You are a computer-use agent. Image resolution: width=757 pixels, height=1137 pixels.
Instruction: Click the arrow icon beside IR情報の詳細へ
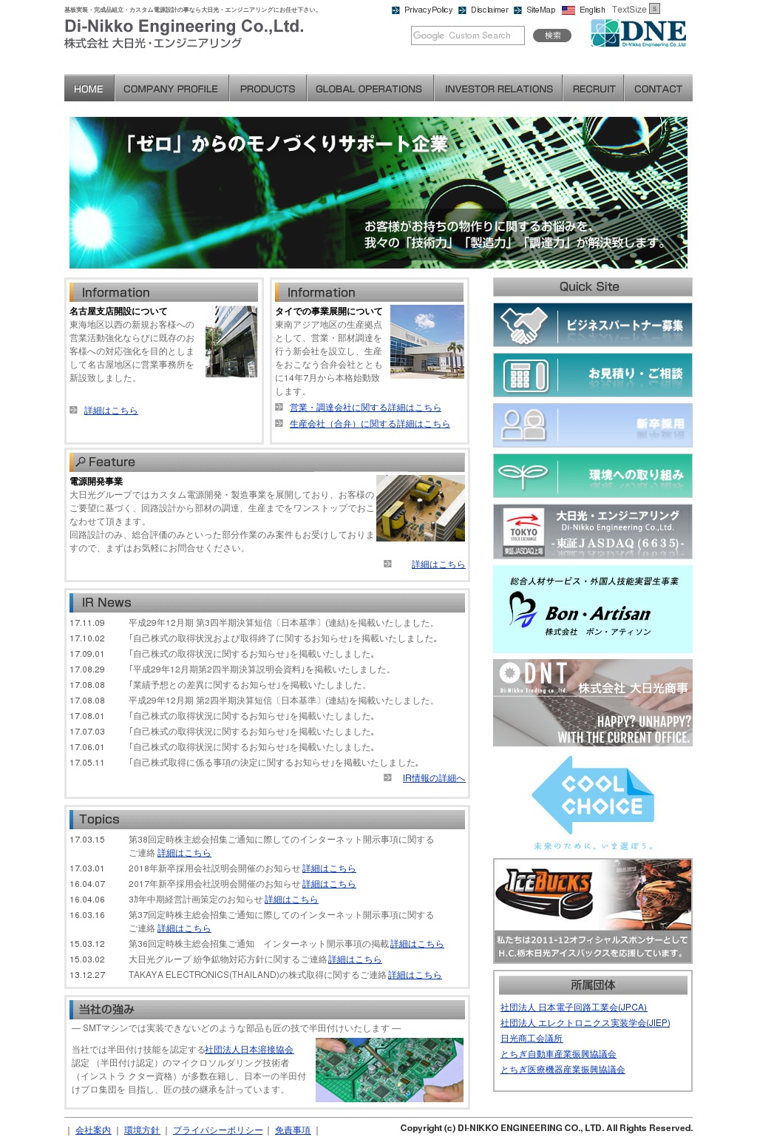(x=387, y=777)
